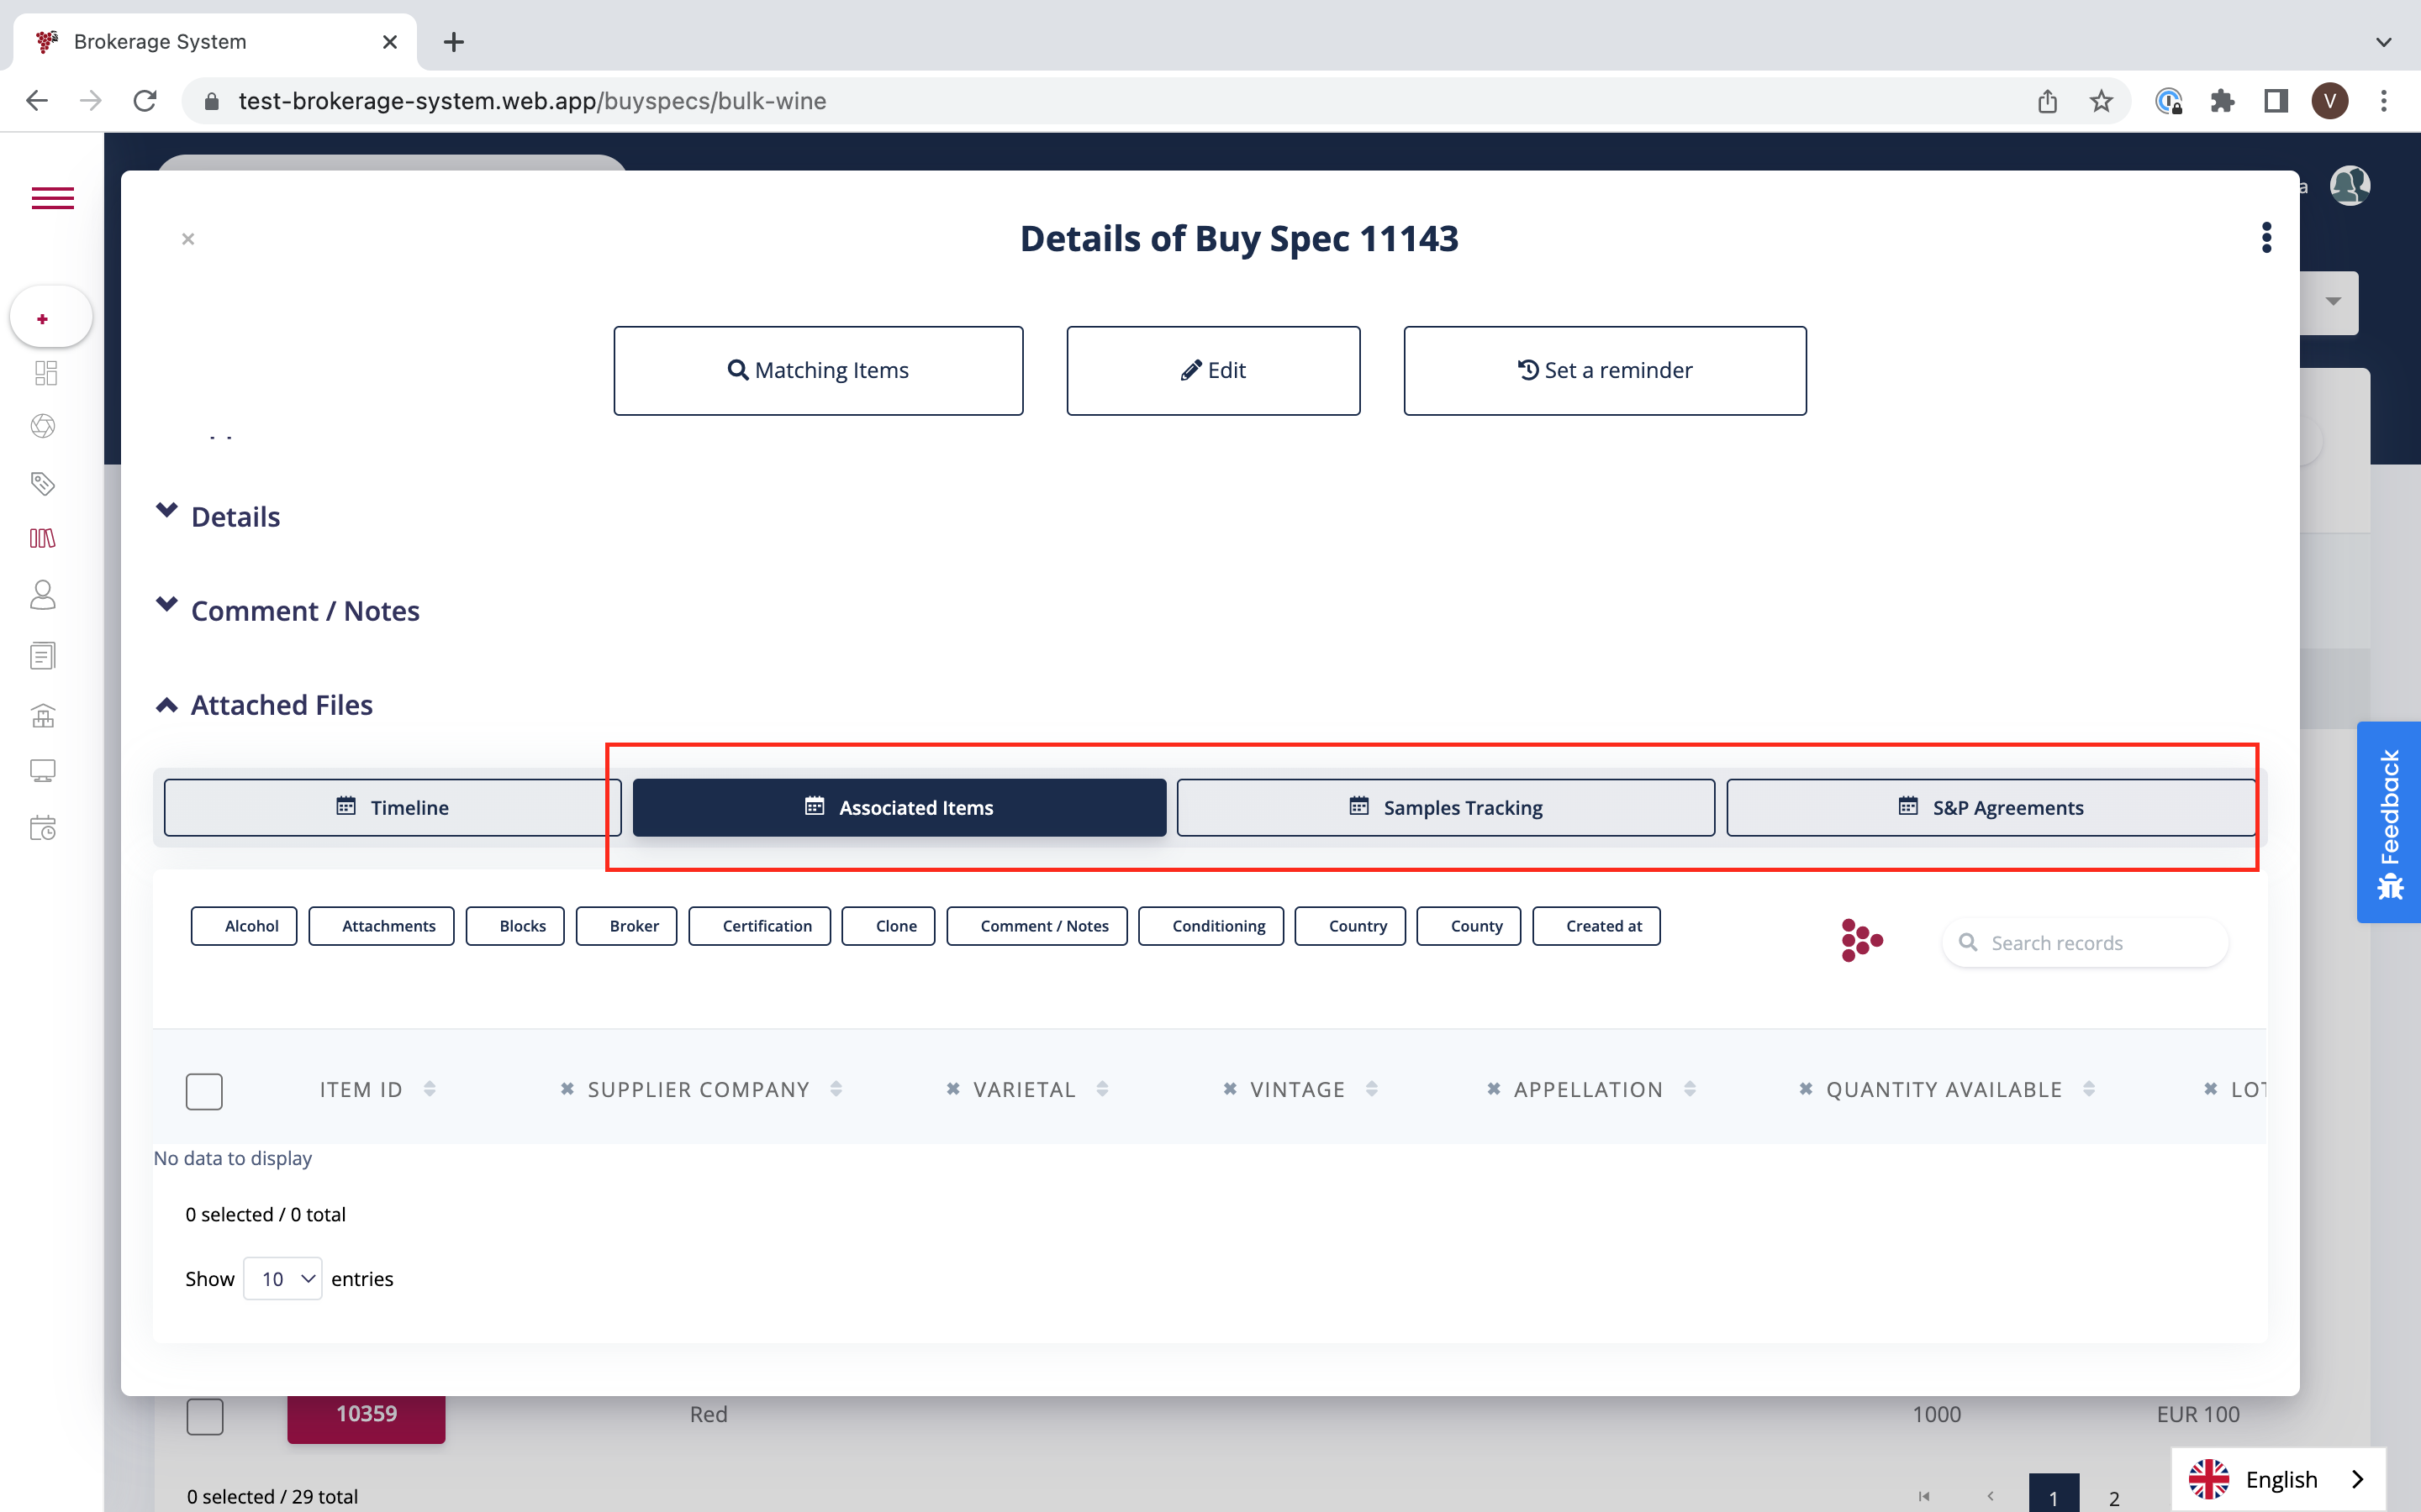Collapse the Attached Files section
Image resolution: width=2421 pixels, height=1512 pixels.
click(281, 705)
